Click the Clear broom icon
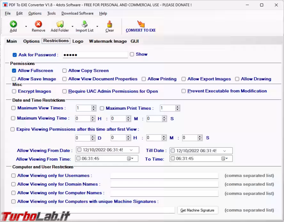 click(x=110, y=24)
